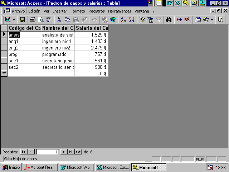
Task: Select the Nombre del Cargo column header
Action: pyautogui.click(x=58, y=28)
